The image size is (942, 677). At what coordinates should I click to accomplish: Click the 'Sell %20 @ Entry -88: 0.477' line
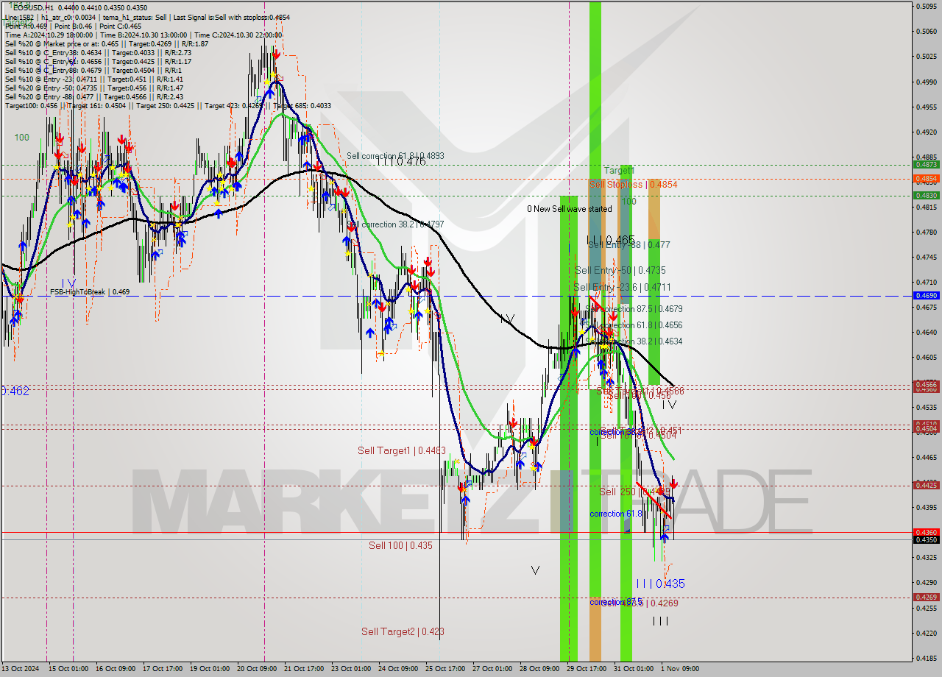(x=96, y=96)
